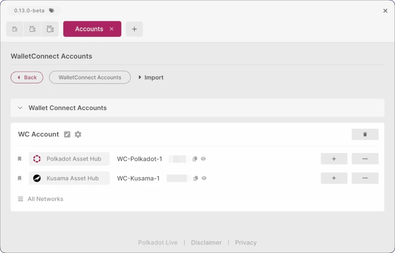Open the Disclaimer link in footer
Viewport: 395px width, 253px height.
click(206, 242)
